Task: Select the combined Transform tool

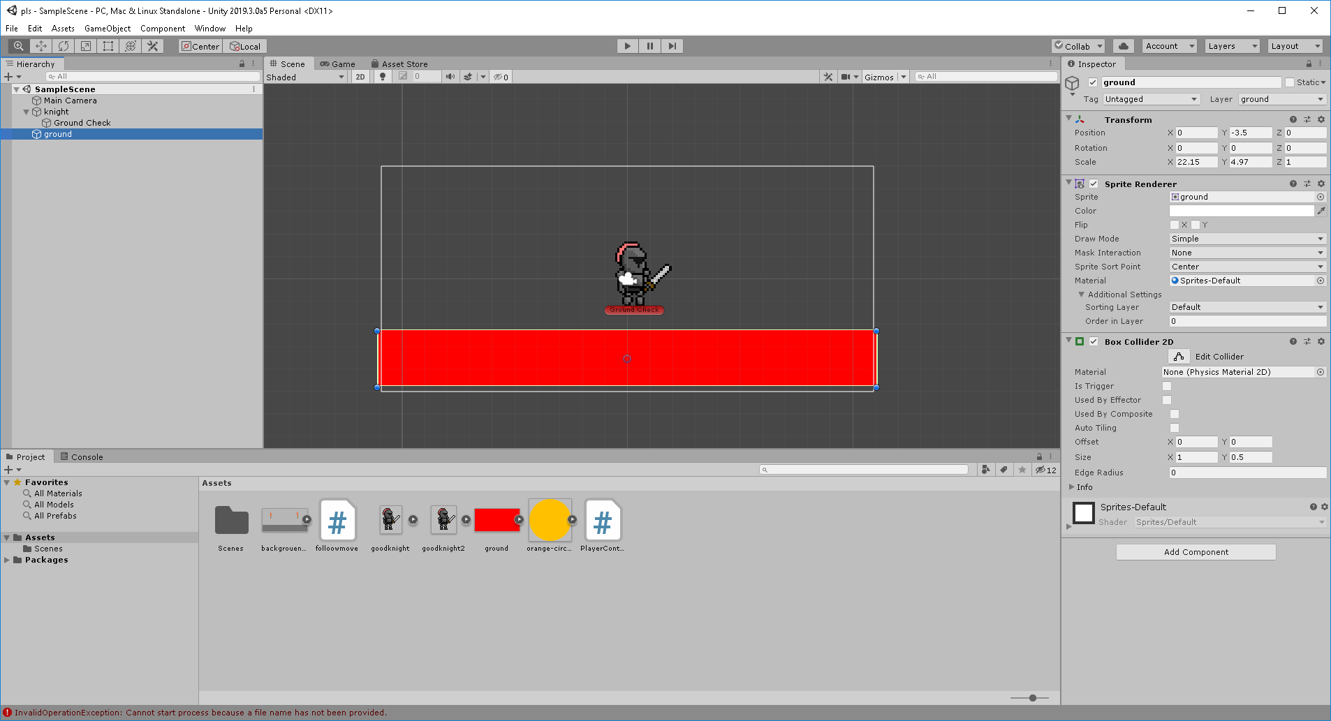Action: pos(131,46)
